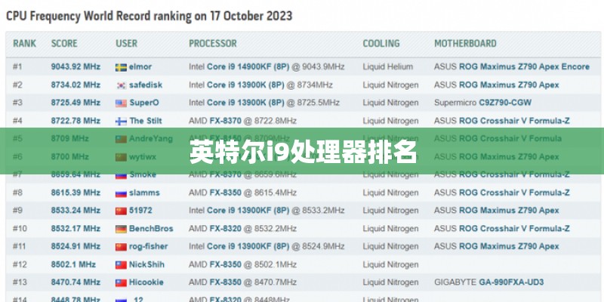Open ROG Maximus Z790 Apex Encore motherboard
The image size is (604, 302).
524,66
